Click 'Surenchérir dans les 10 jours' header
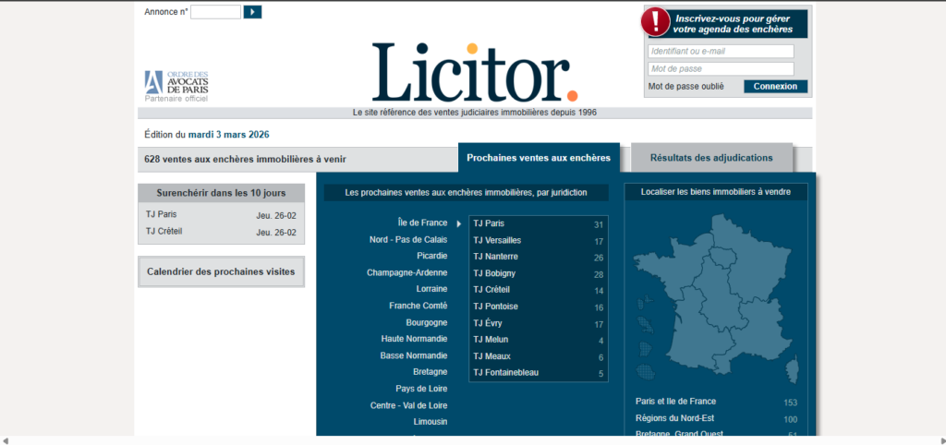This screenshot has width=946, height=445. coord(222,194)
